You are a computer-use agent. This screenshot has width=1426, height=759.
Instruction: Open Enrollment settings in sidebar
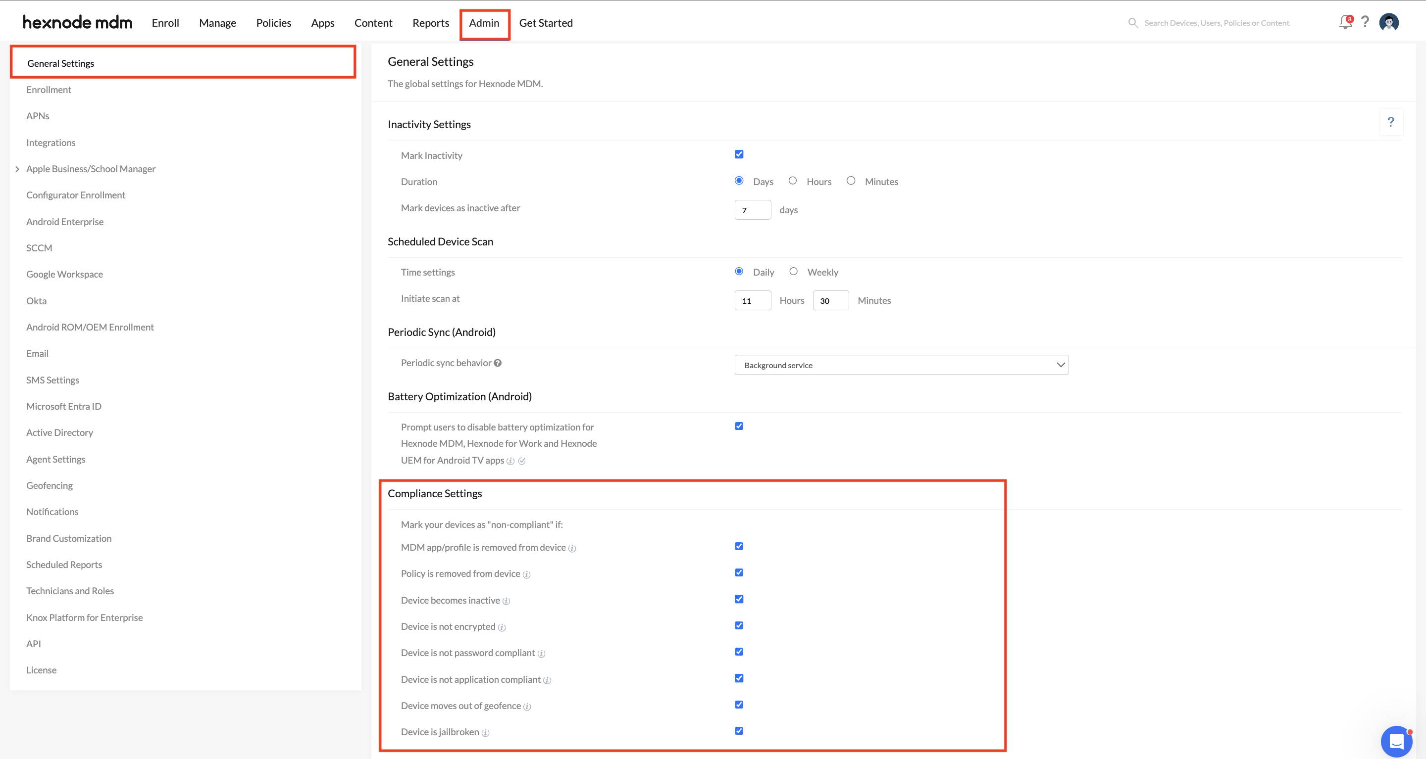49,90
